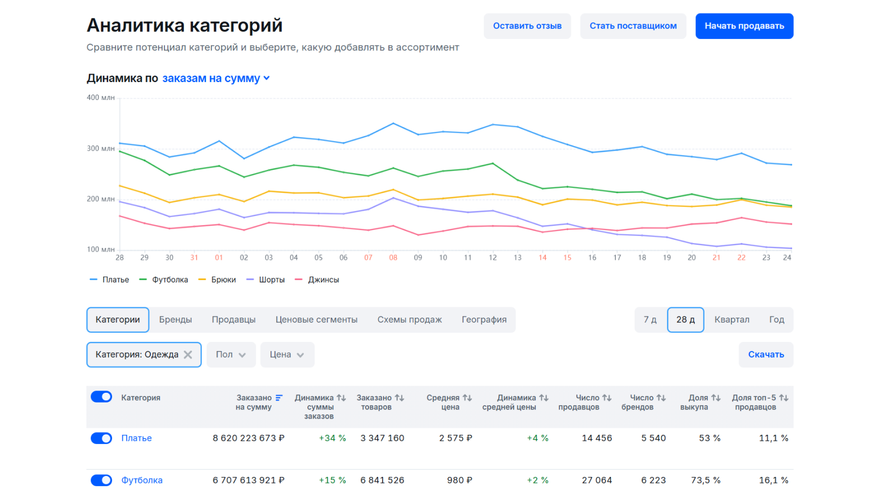The width and height of the screenshot is (883, 497).
Task: Sort by Доля выкупа arrows icon
Action: coord(716,398)
